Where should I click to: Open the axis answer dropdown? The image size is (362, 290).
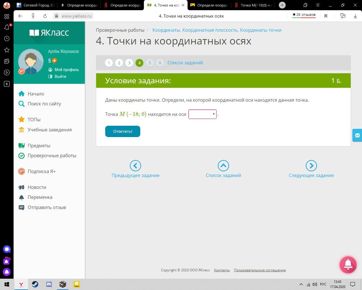click(202, 114)
